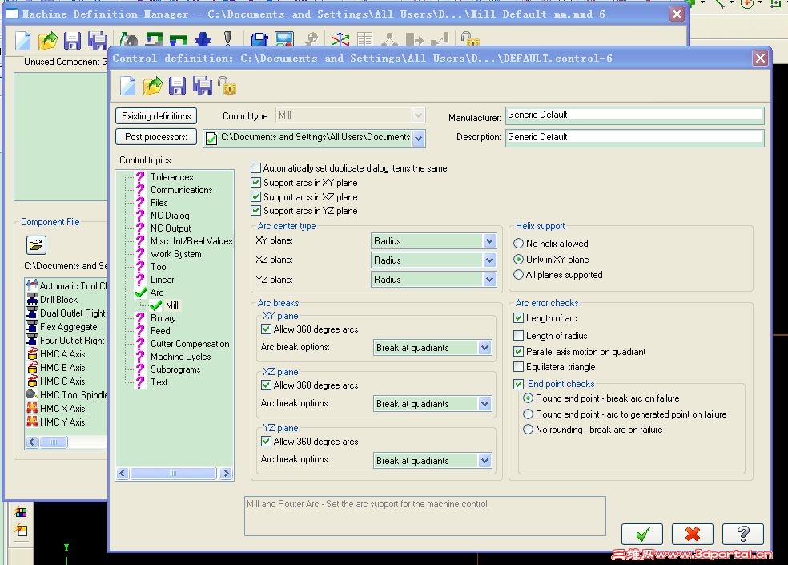This screenshot has width=788, height=565.
Task: Toggle End point checks checkbox
Action: [x=519, y=384]
